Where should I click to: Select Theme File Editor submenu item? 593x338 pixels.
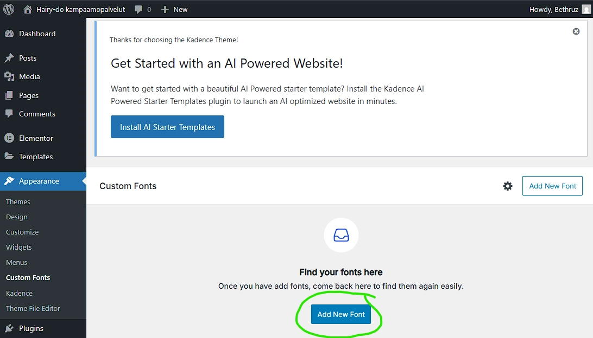coord(33,308)
